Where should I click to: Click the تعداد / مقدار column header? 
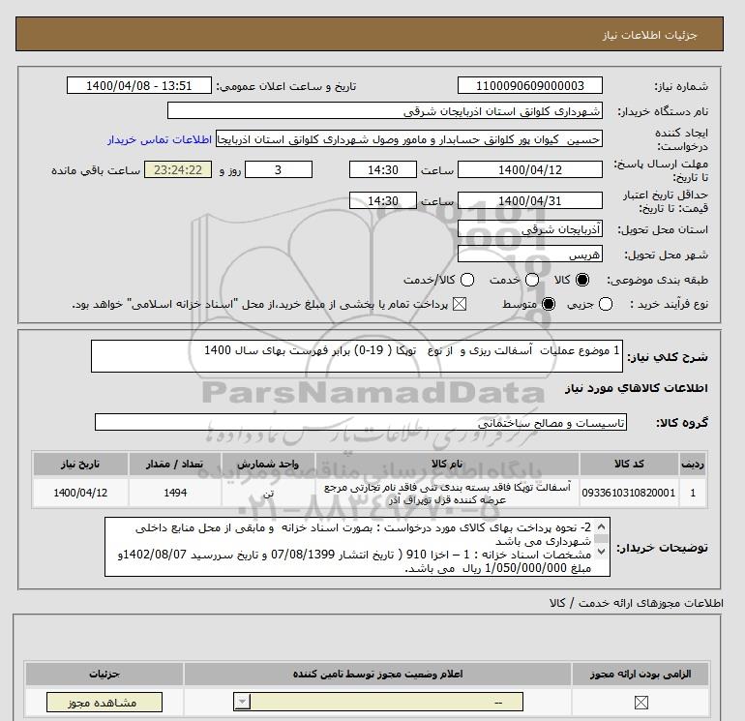pyautogui.click(x=175, y=464)
